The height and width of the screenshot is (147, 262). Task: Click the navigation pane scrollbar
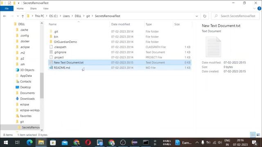42,85
